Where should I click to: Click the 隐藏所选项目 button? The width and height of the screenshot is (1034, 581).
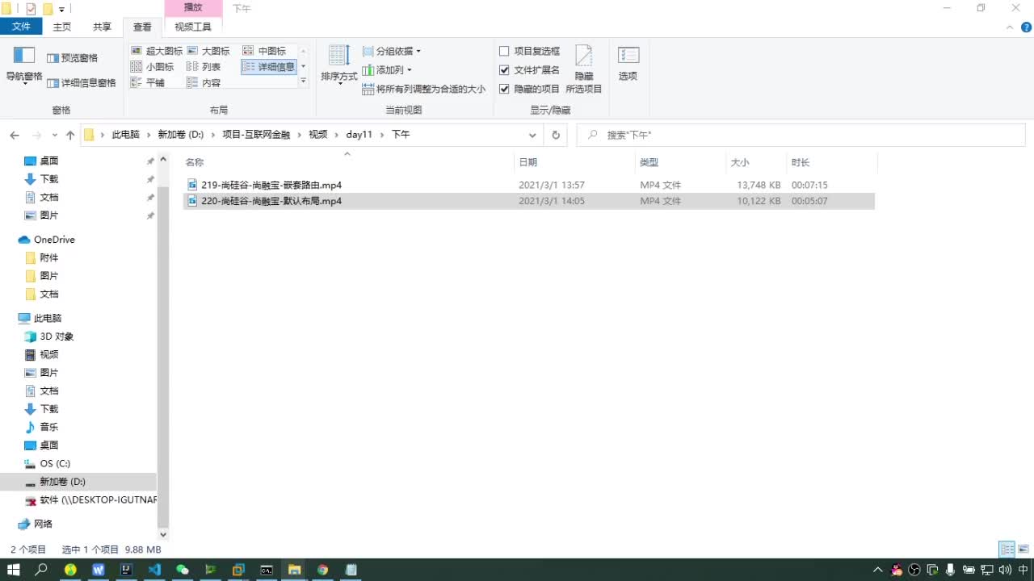click(584, 69)
